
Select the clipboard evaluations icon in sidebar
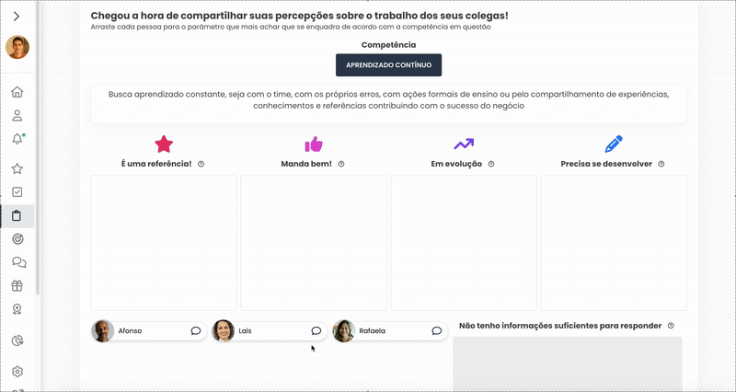coord(17,215)
